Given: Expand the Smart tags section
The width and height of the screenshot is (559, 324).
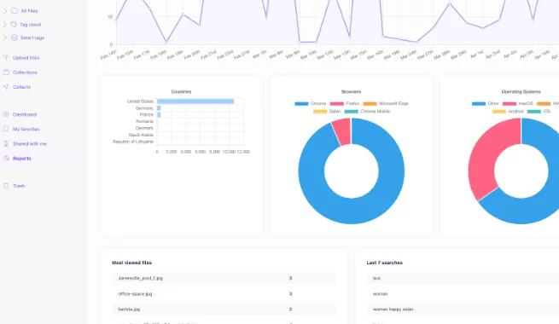Looking at the screenshot, I should tap(5, 38).
